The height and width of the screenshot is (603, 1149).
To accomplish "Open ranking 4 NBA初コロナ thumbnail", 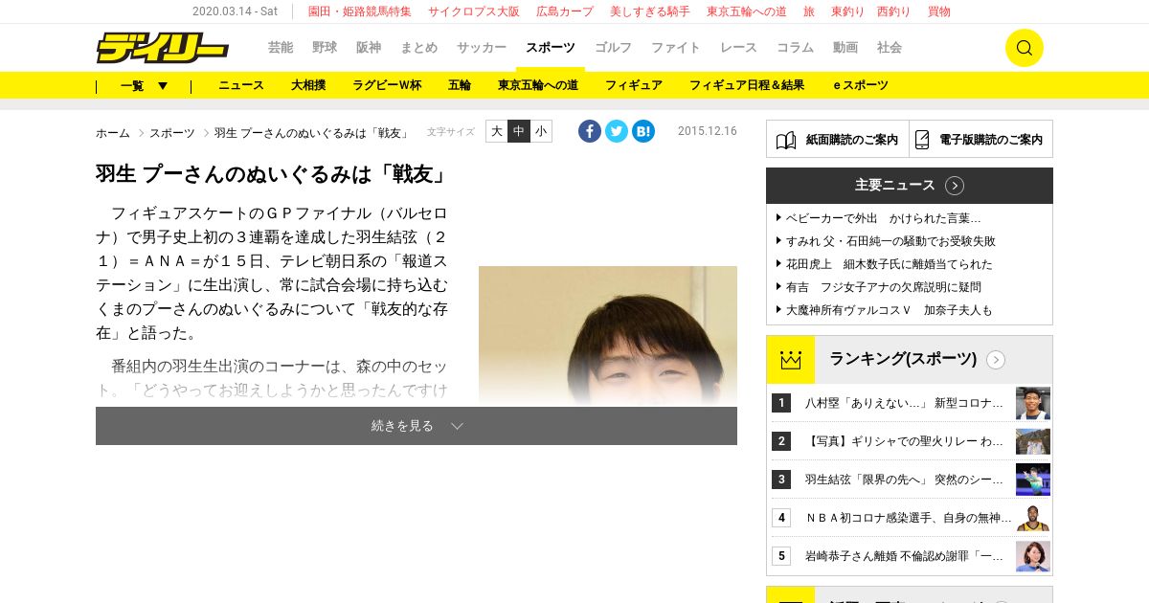I will pos(1033,518).
